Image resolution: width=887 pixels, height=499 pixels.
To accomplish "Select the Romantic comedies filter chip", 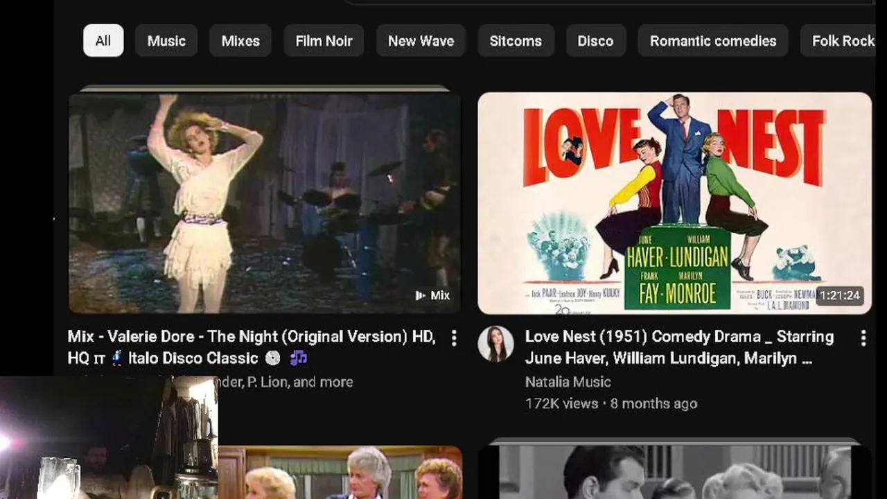I will pyautogui.click(x=713, y=41).
